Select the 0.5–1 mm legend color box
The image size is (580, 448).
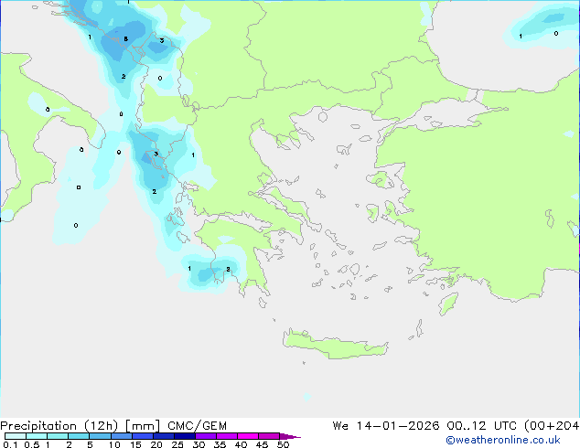tap(37, 436)
